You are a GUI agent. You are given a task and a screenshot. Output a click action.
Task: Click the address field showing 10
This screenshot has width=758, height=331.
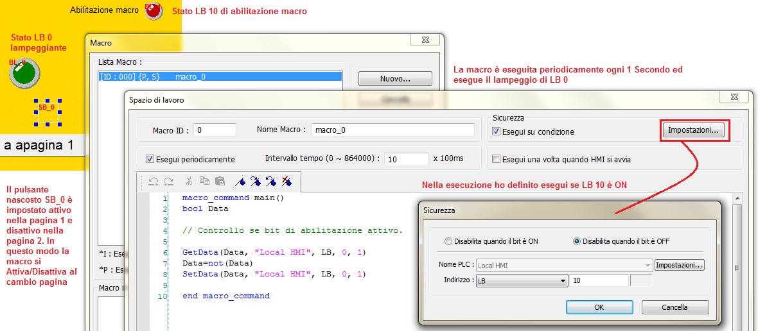[599, 280]
